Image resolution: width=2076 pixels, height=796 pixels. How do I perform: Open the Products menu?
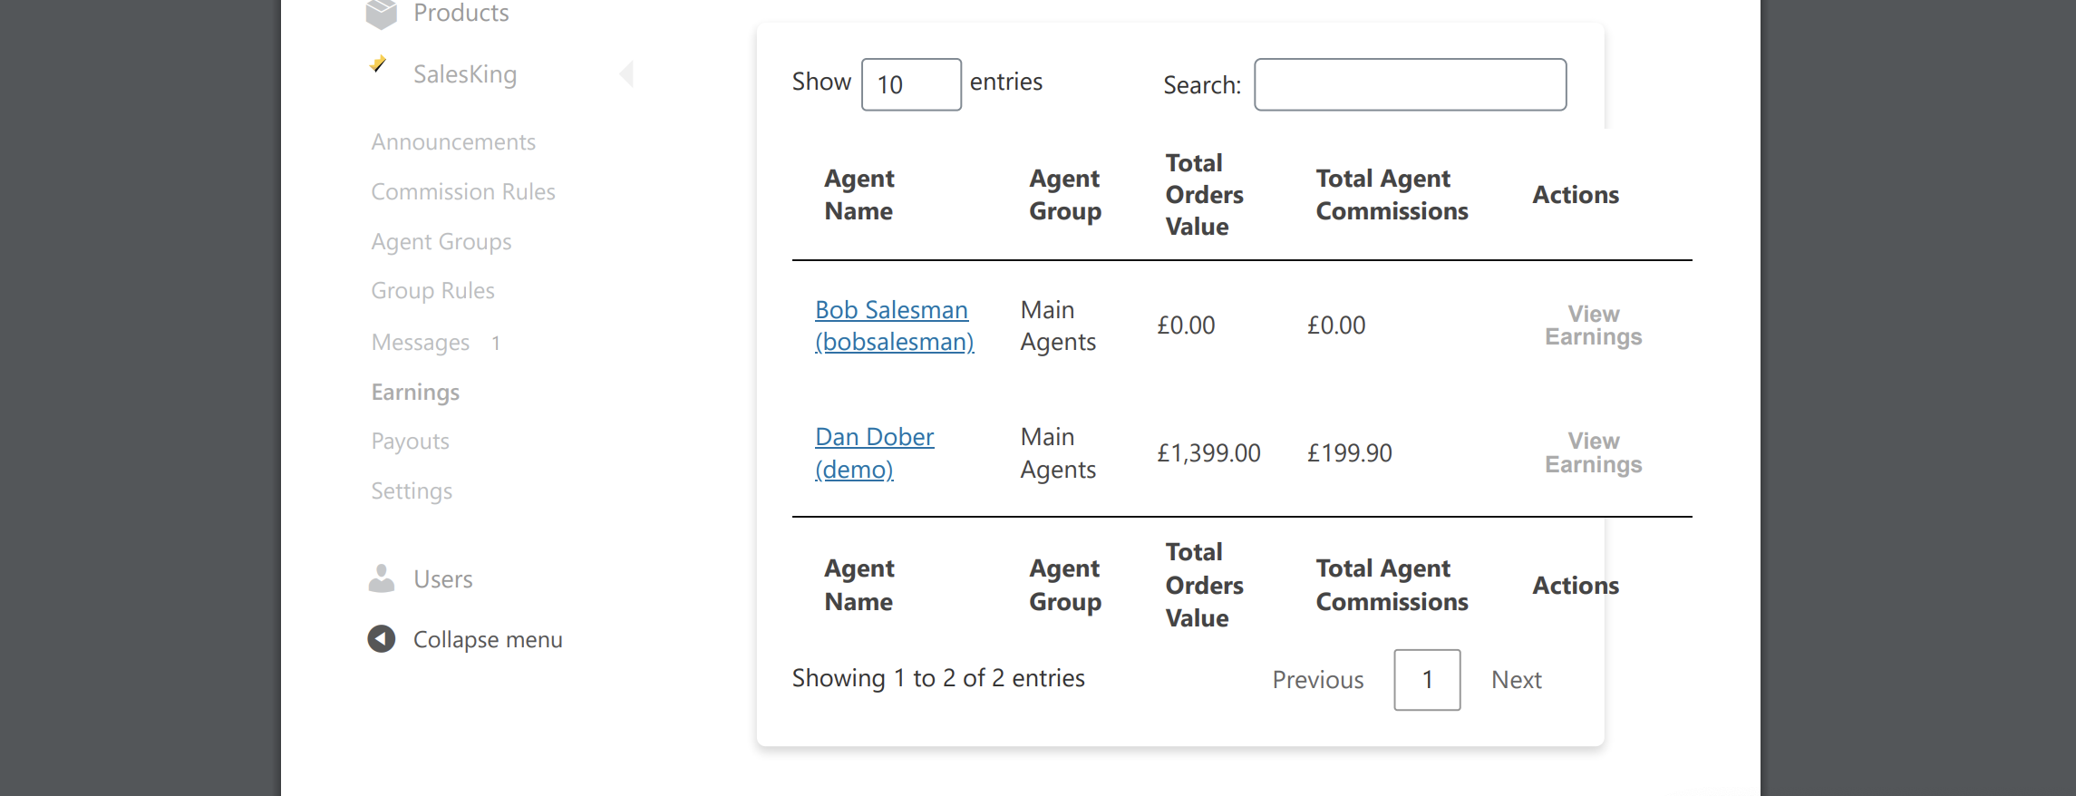(461, 14)
